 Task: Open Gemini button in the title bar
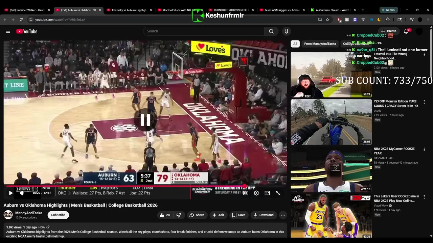388,10
